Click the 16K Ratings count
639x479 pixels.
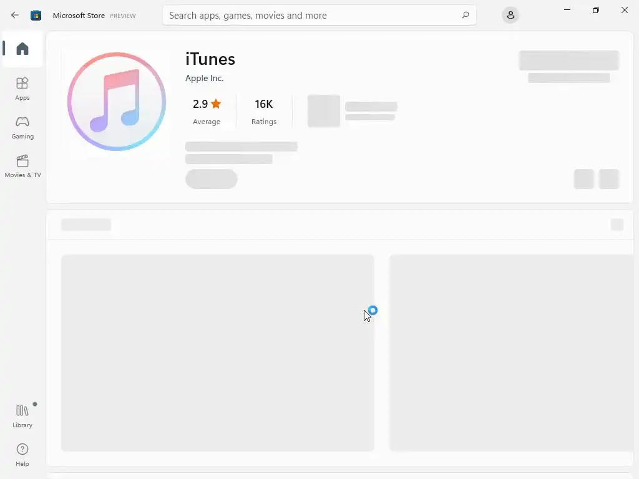tap(264, 111)
